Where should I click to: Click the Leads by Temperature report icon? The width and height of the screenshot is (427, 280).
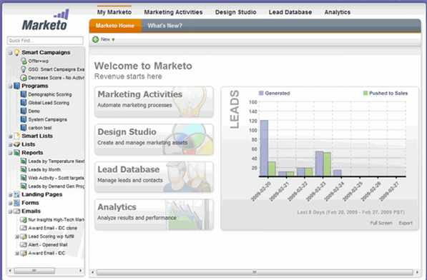(x=24, y=161)
